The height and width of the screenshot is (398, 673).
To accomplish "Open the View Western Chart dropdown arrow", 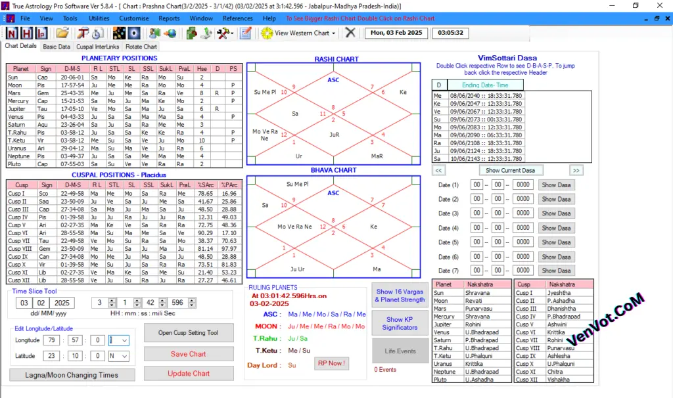I will (x=333, y=33).
